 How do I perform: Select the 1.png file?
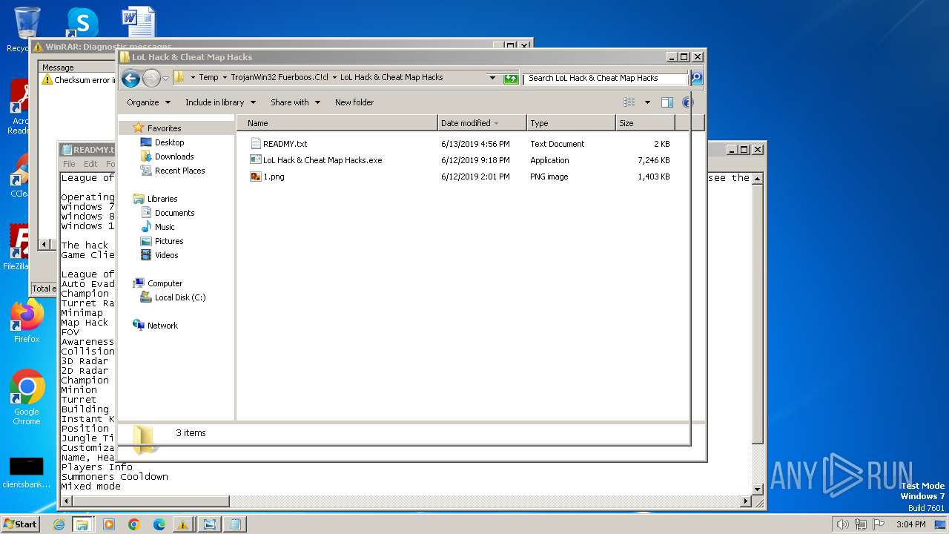point(274,177)
